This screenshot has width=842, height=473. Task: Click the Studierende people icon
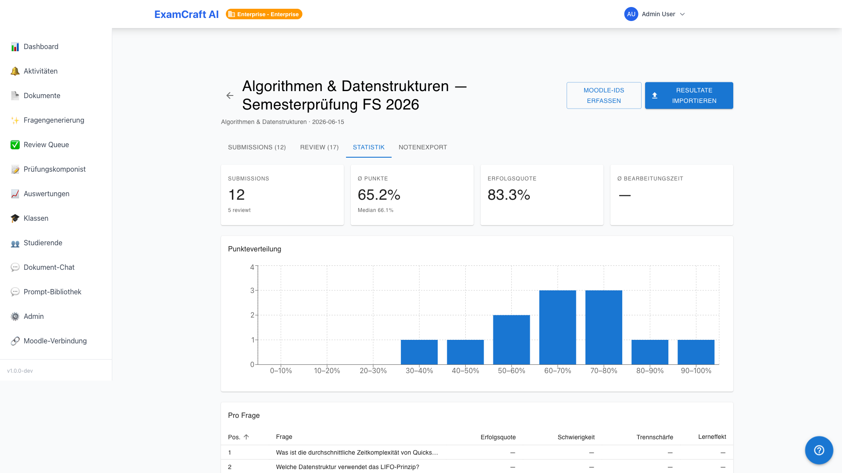pos(15,243)
